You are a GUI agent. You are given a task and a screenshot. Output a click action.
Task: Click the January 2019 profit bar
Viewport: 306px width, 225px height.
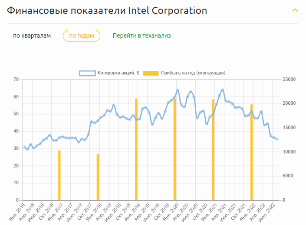pos(136,149)
